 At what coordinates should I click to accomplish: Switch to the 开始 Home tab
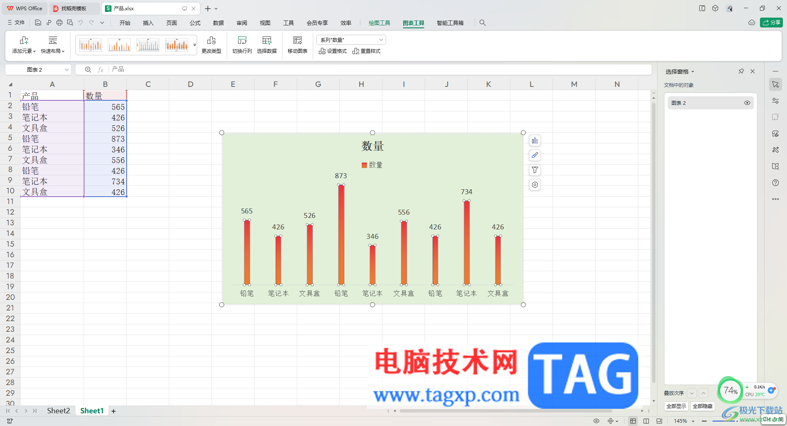[x=125, y=23]
